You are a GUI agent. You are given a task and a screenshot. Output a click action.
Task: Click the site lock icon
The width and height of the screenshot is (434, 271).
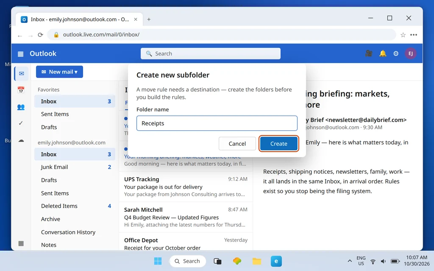click(56, 35)
